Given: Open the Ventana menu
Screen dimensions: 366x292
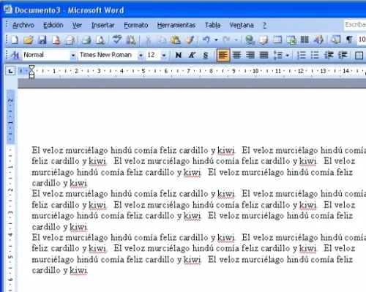Looking at the screenshot, I should click(242, 25).
